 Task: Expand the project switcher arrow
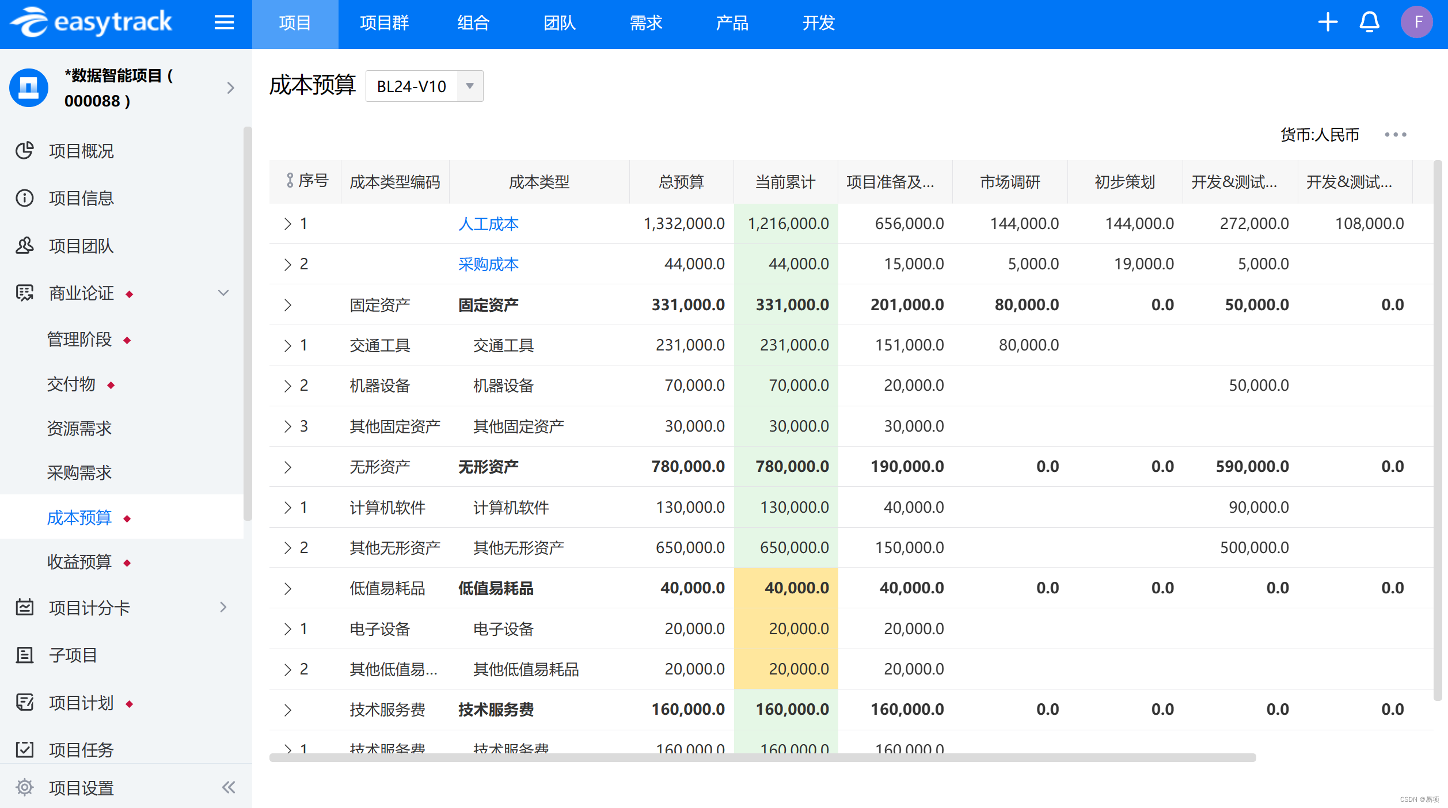tap(230, 87)
